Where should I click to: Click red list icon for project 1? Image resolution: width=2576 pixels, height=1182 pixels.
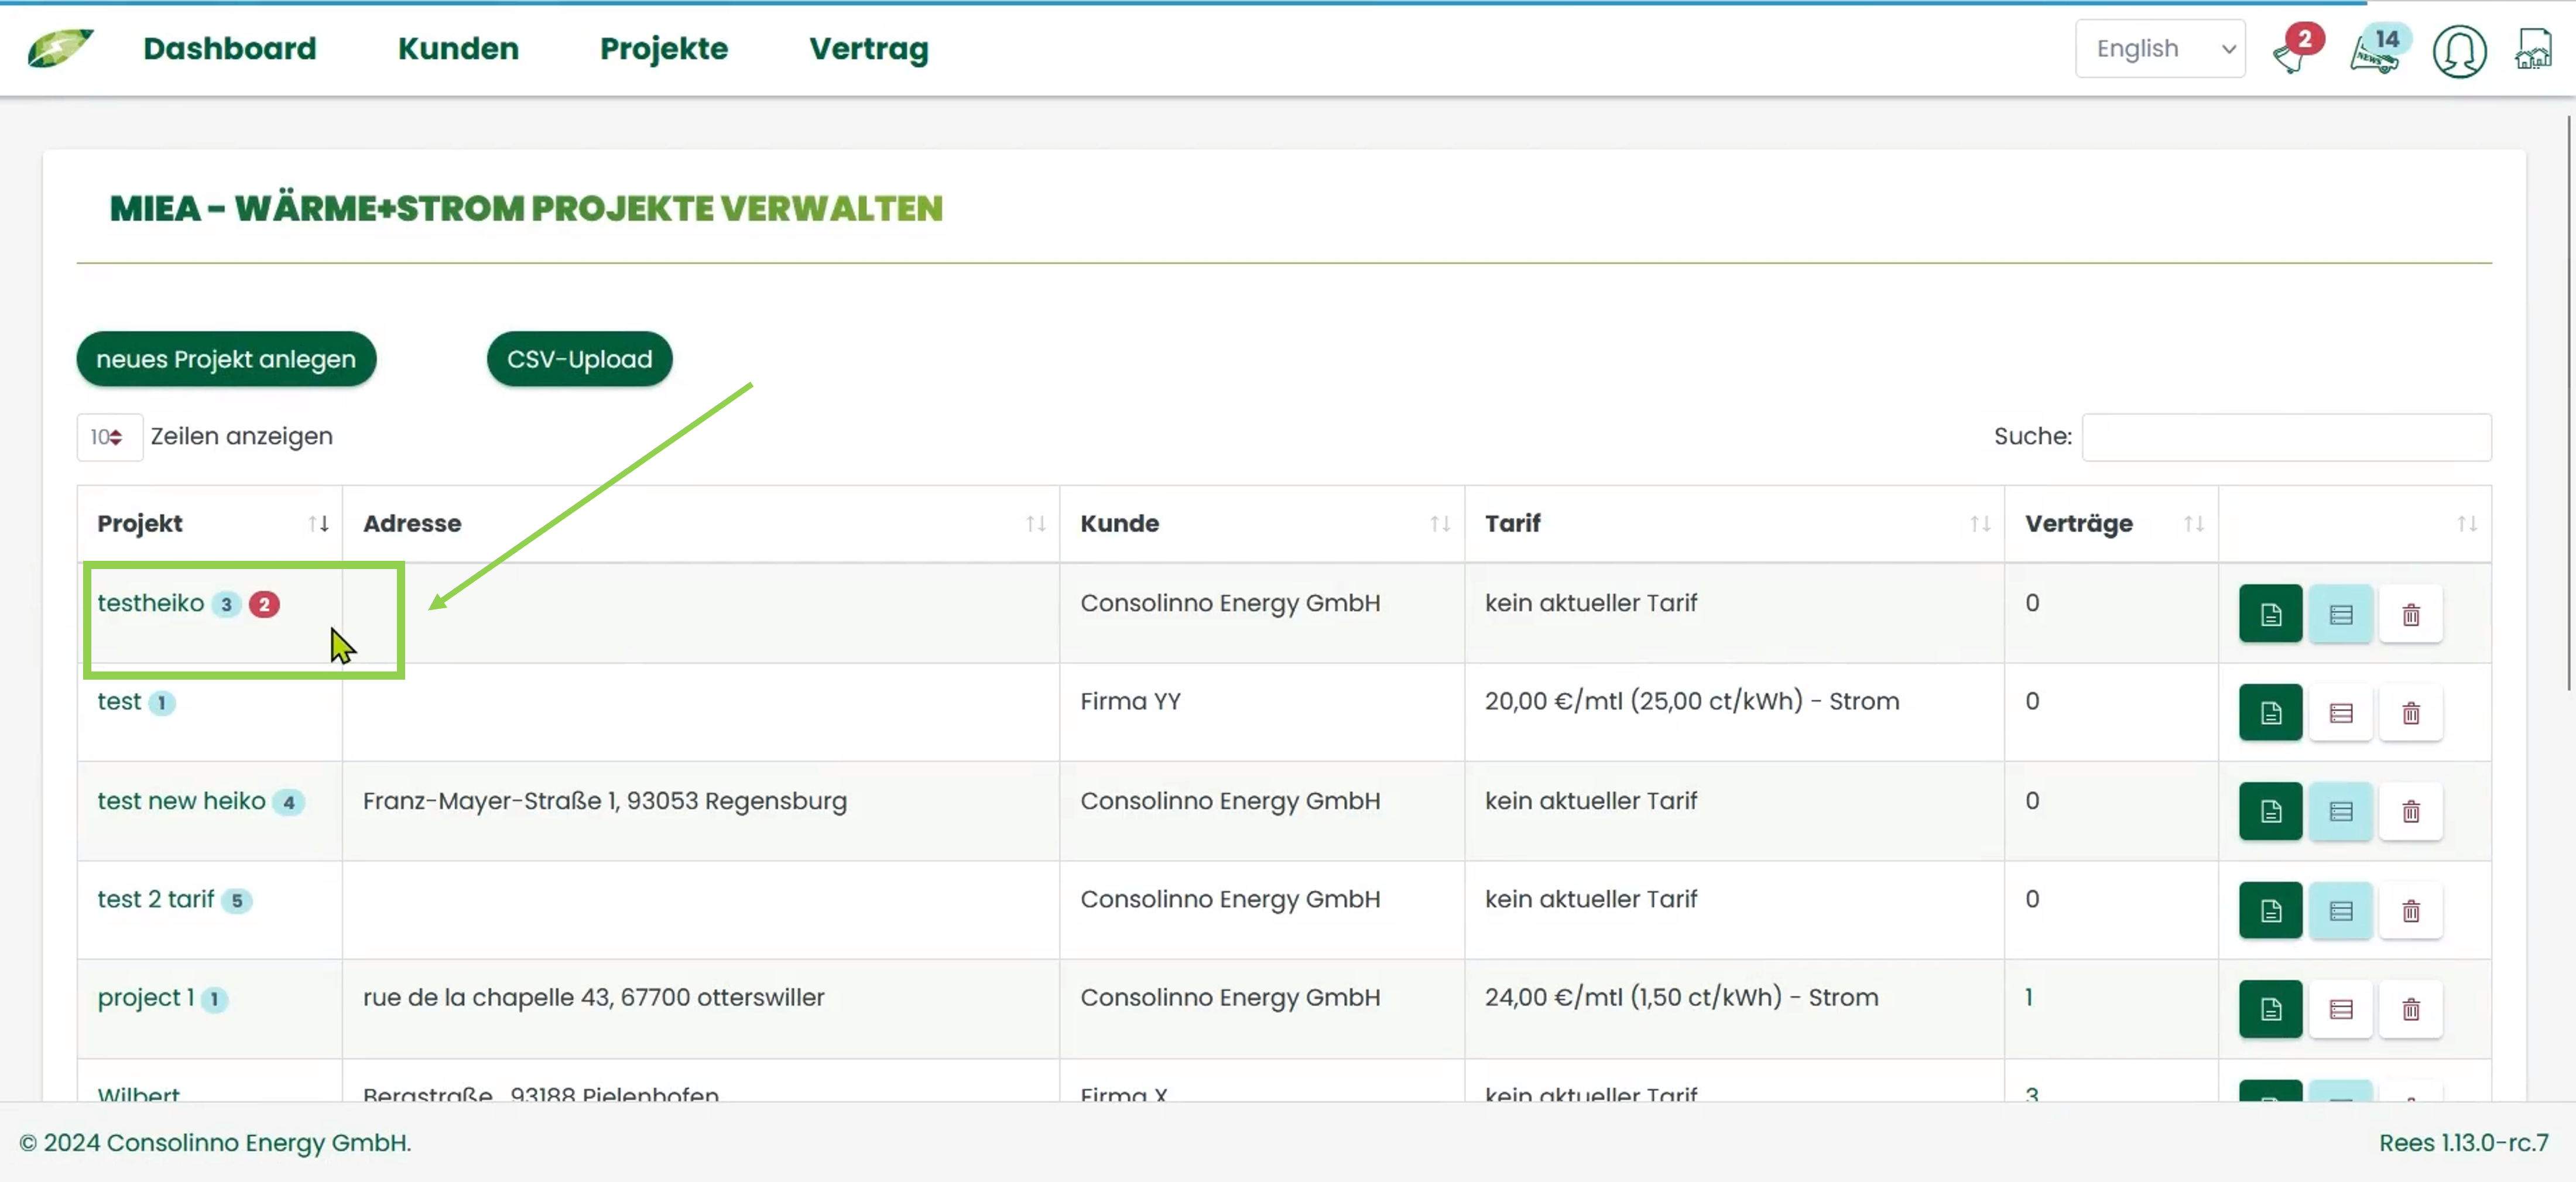[2340, 1008]
